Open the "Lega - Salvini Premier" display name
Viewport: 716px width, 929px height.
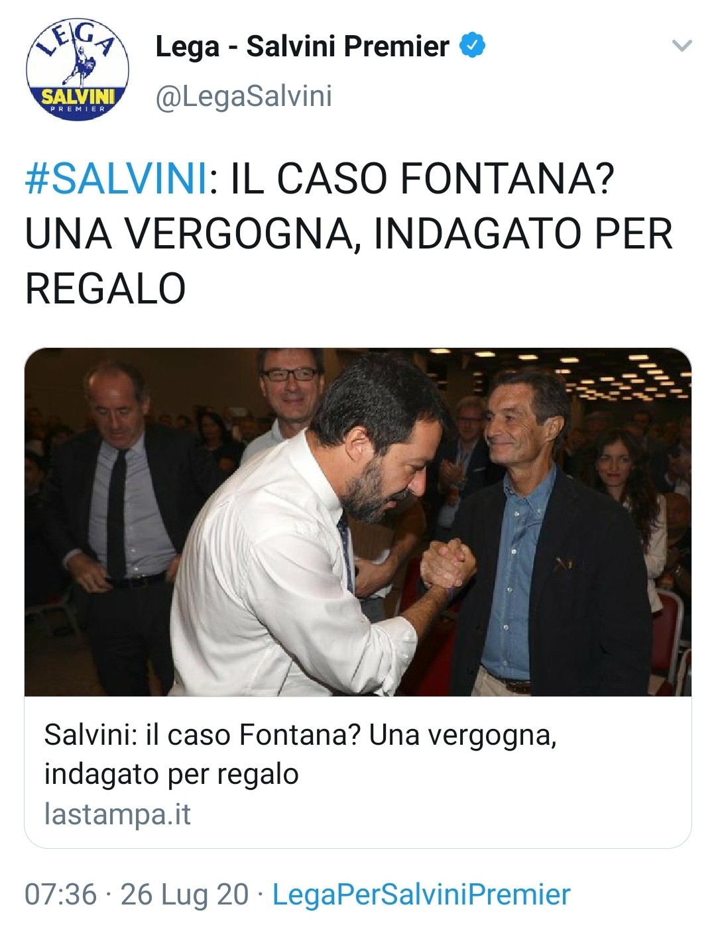tap(302, 46)
